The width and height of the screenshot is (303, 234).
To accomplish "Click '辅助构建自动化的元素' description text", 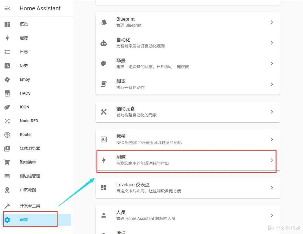I will [x=136, y=115].
